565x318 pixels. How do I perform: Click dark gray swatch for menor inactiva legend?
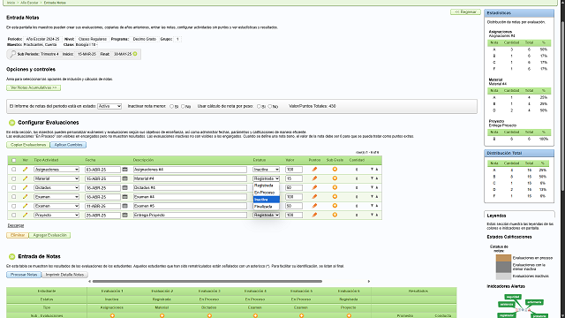(503, 267)
